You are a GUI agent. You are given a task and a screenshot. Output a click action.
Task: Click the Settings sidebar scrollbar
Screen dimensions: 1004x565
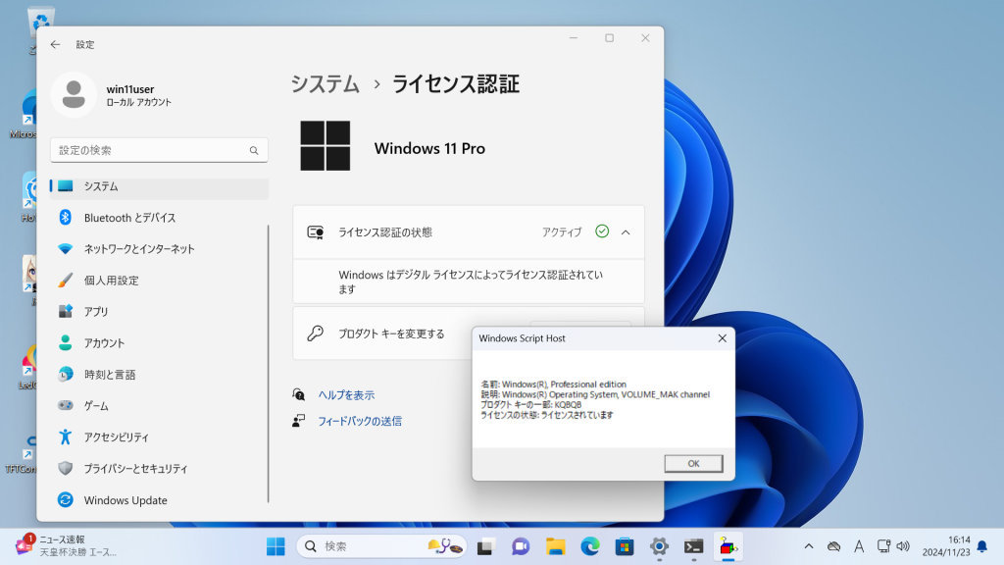pos(269,364)
